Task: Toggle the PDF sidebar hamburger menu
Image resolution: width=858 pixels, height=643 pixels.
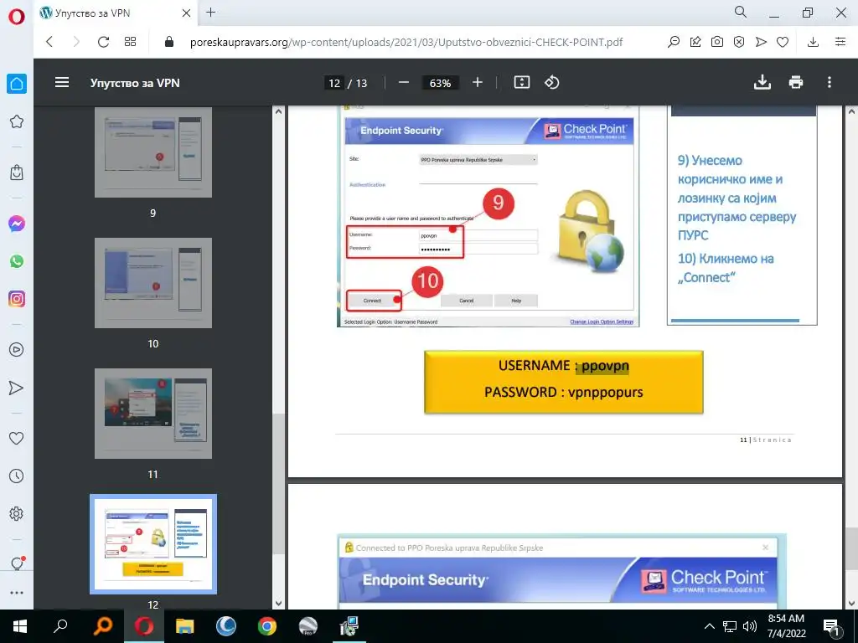Action: [62, 83]
